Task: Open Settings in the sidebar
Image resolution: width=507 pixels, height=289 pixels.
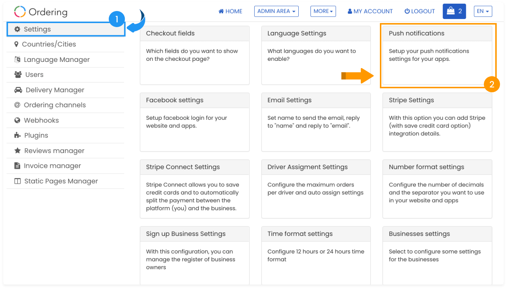Action: pyautogui.click(x=66, y=29)
